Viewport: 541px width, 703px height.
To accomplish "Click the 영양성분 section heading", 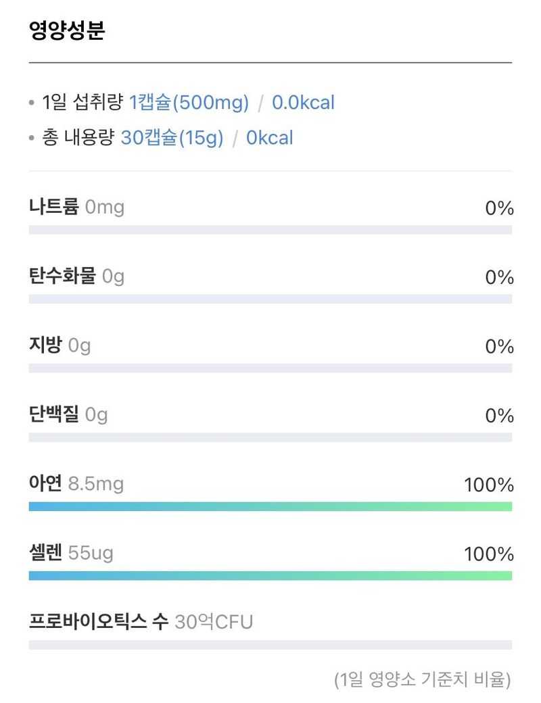I will pyautogui.click(x=67, y=30).
